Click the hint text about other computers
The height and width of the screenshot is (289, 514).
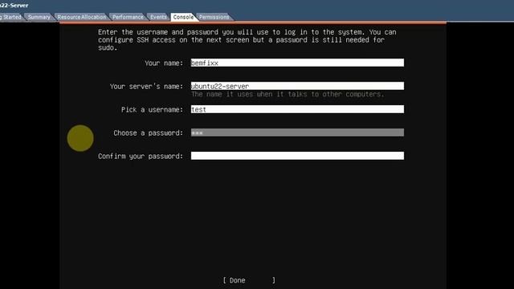(x=288, y=95)
